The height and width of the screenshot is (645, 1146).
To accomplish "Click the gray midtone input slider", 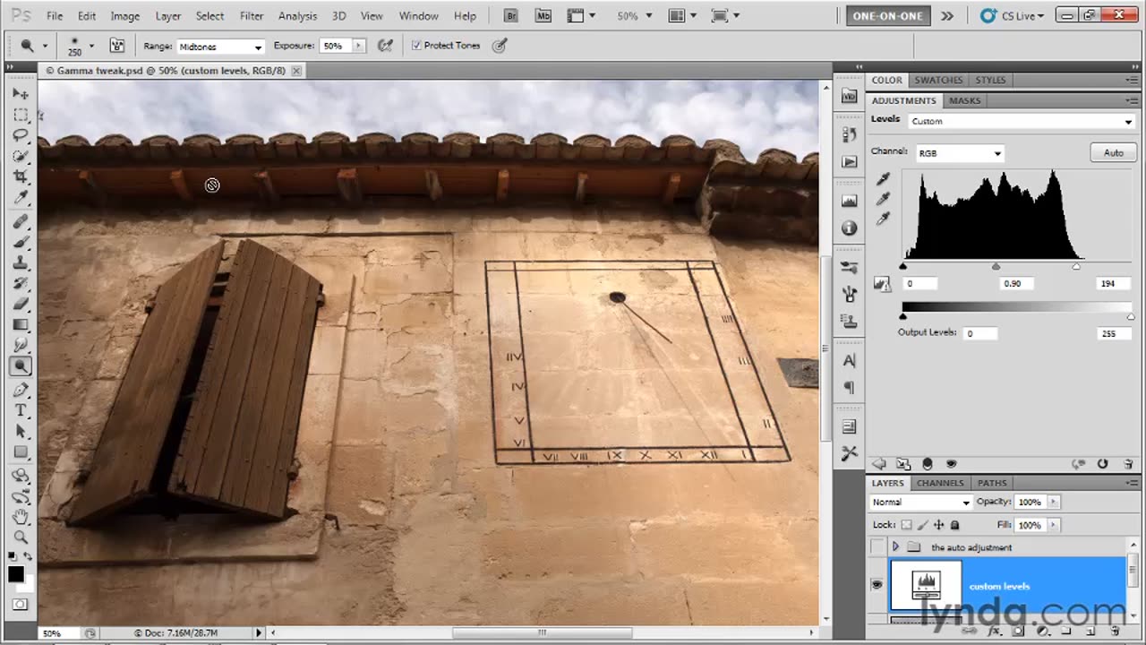I will click(996, 267).
